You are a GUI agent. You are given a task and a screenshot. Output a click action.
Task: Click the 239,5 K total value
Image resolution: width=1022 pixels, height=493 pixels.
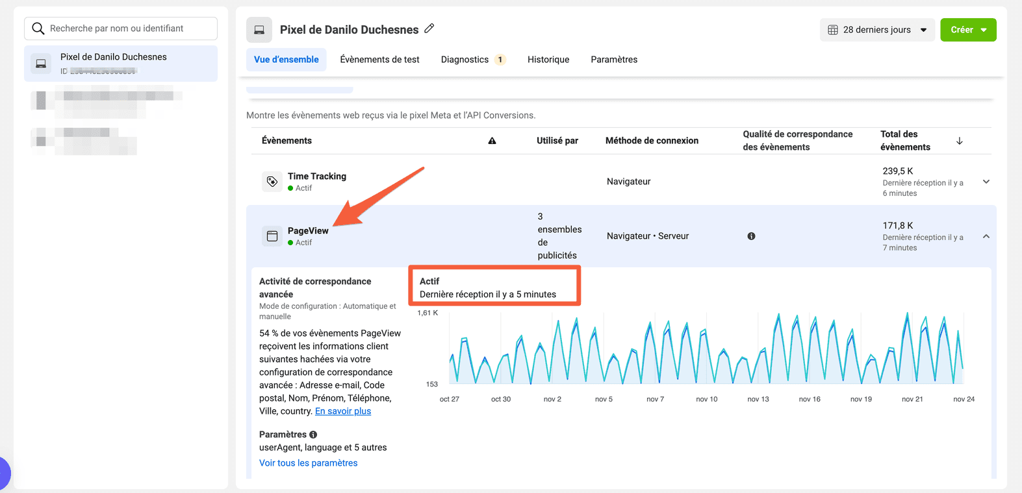pos(898,171)
